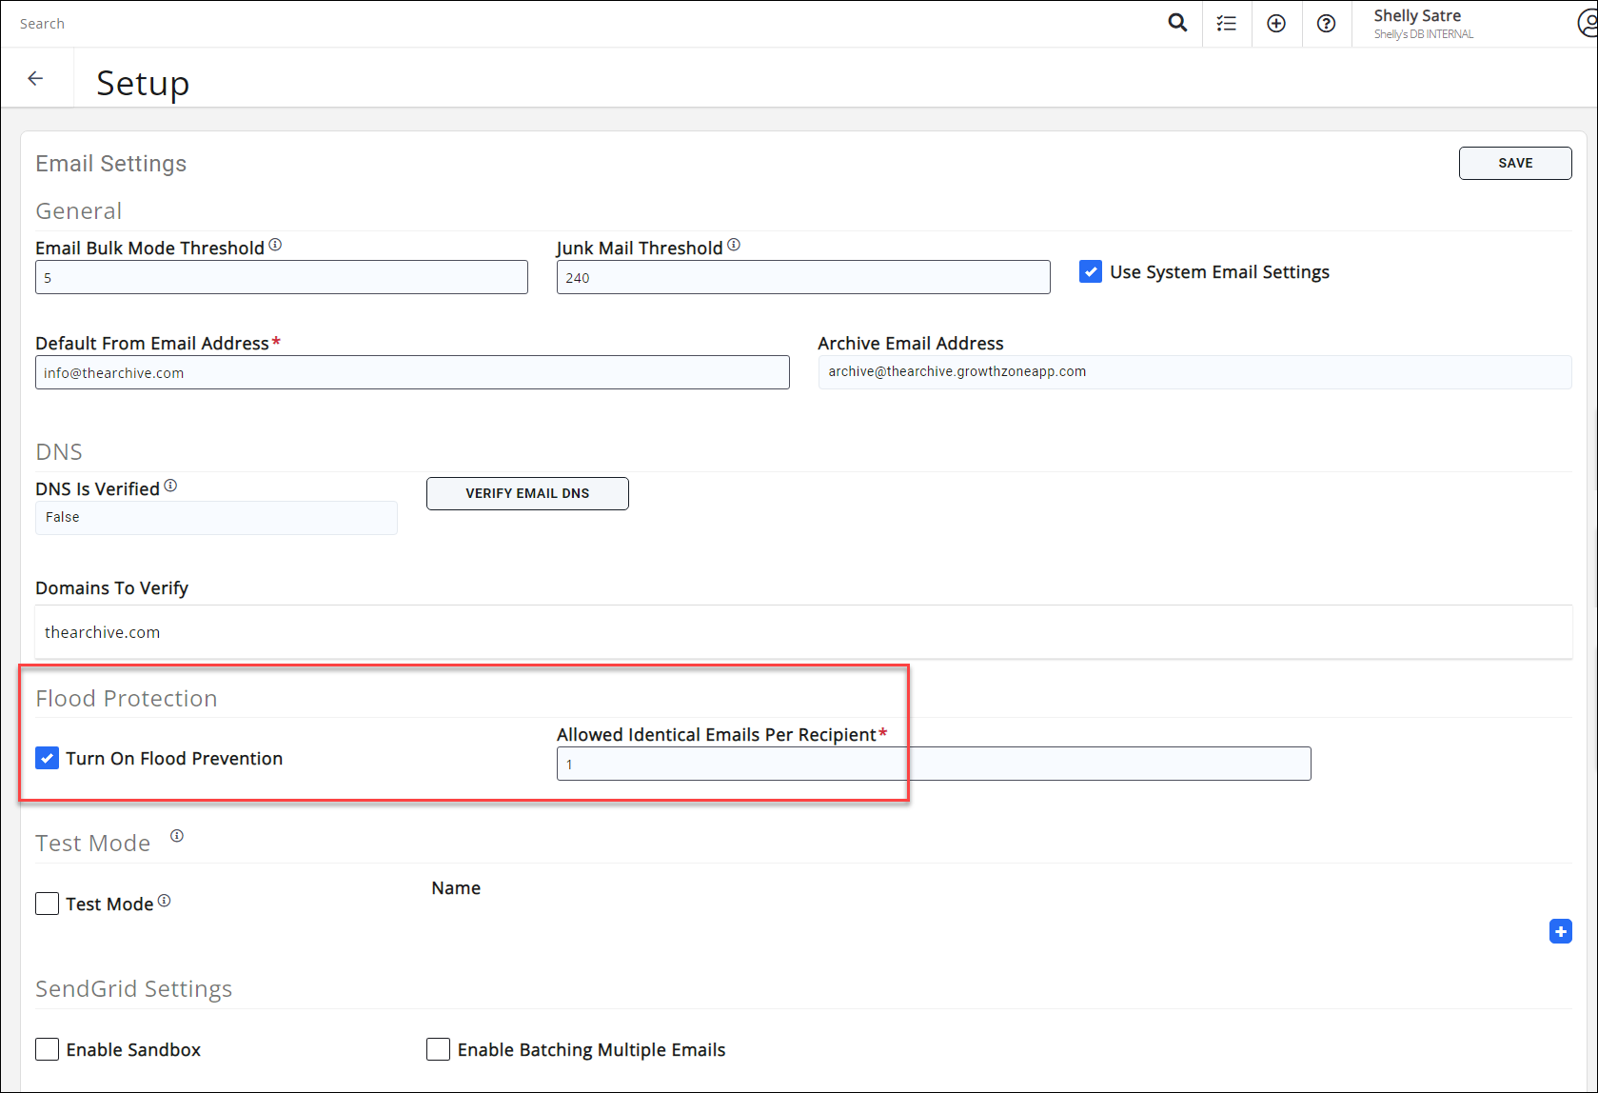Viewport: 1598px width, 1093px height.
Task: Click info icon beside Junk Mail Threshold
Action: [x=734, y=246]
